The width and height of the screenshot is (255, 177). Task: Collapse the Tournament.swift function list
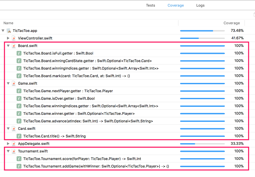8,151
